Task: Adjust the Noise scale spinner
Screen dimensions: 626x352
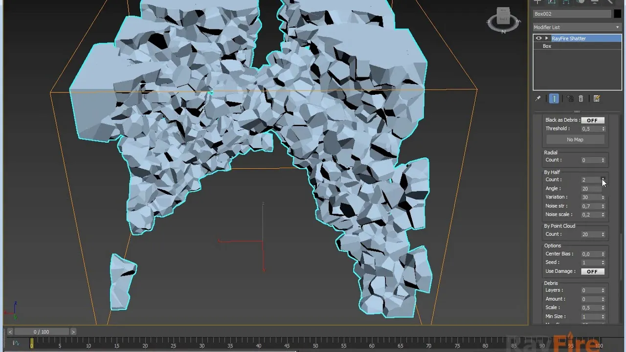Action: pos(603,215)
